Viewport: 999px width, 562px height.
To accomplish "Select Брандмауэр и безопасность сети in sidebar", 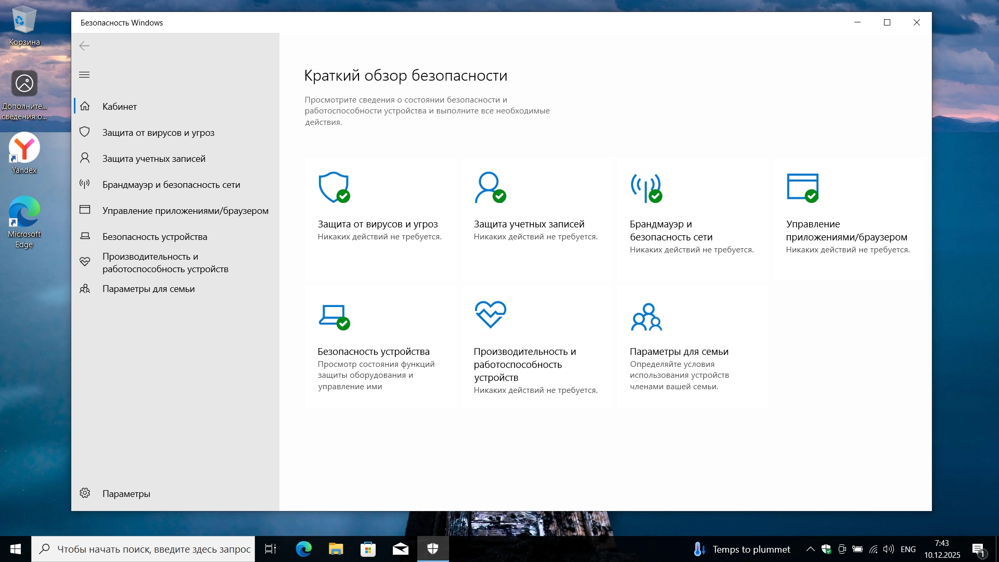I will 171,184.
